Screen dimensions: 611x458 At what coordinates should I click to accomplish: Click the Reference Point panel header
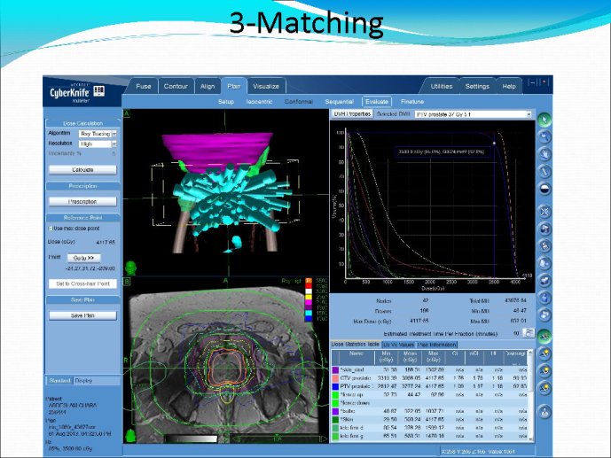pos(82,218)
